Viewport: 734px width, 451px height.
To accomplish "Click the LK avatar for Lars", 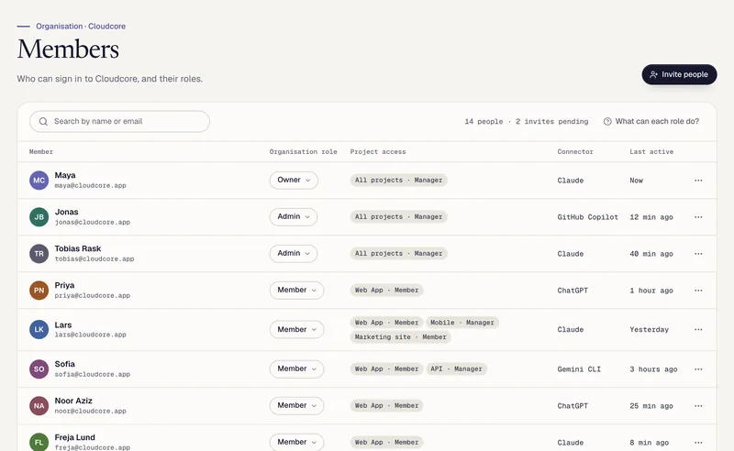I will click(x=39, y=329).
